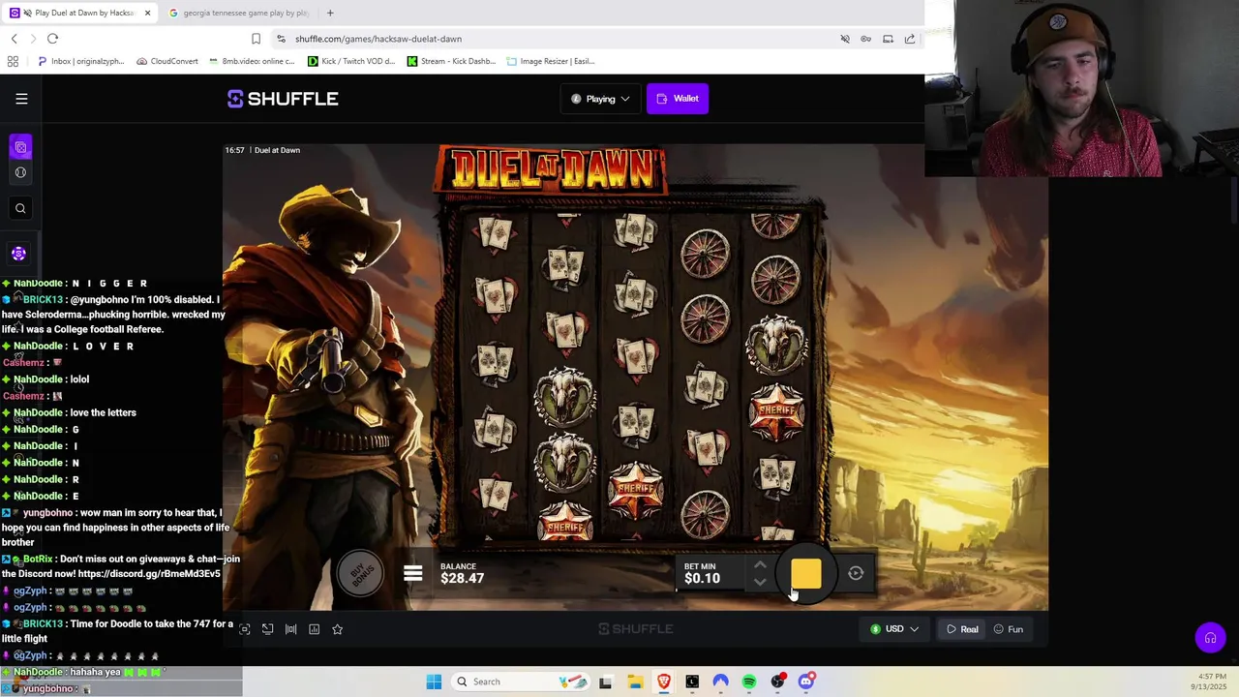Toggle theatre mode icon below the game

tap(290, 629)
